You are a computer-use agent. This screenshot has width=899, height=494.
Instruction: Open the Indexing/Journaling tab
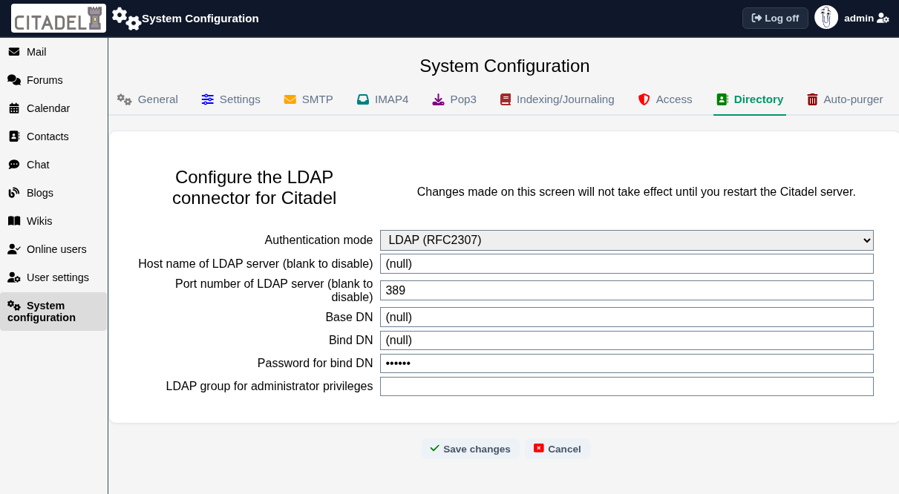point(558,99)
